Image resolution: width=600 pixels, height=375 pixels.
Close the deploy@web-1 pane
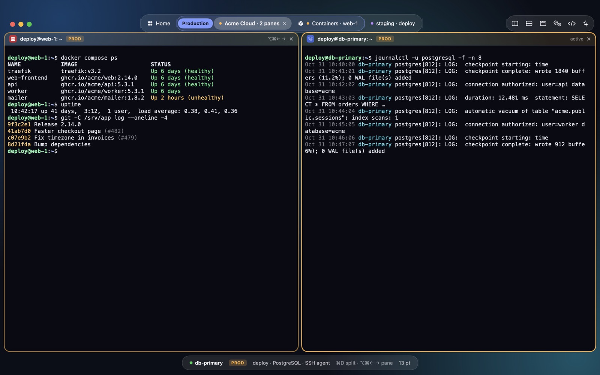pyautogui.click(x=291, y=39)
